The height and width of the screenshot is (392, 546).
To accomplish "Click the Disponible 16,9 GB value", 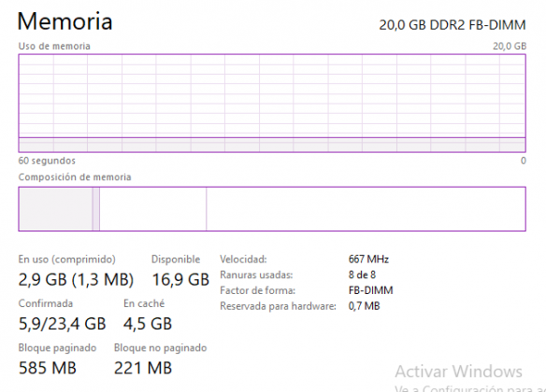I will tap(180, 279).
